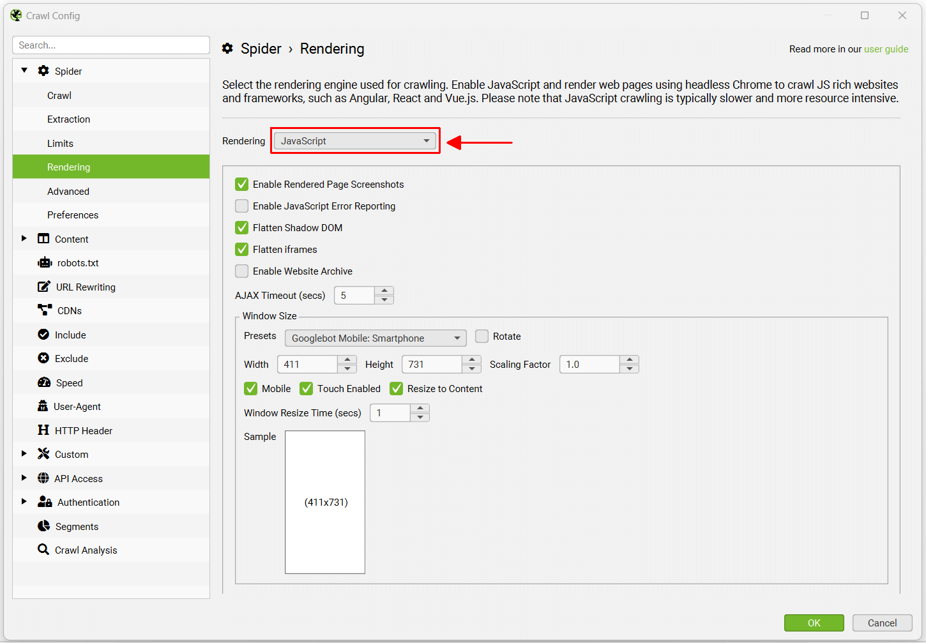926x643 pixels.
Task: Click the Segments pie chart icon
Action: (x=43, y=526)
